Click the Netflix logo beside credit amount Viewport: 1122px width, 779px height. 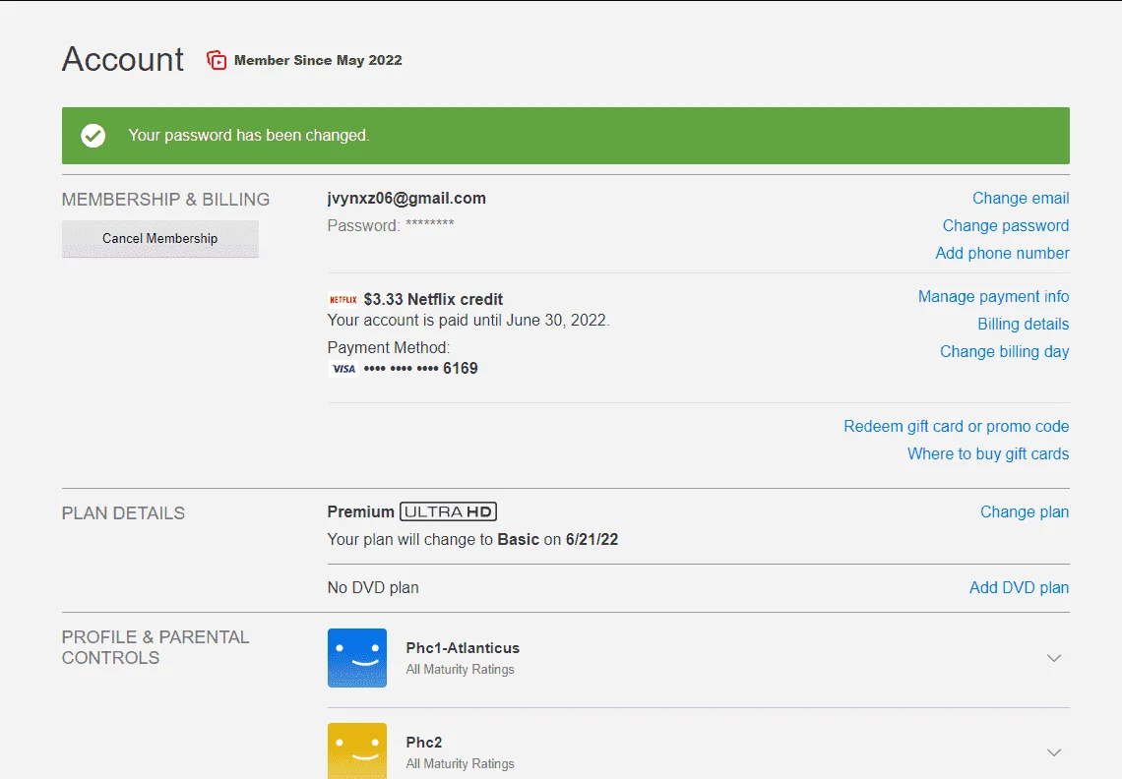point(343,300)
